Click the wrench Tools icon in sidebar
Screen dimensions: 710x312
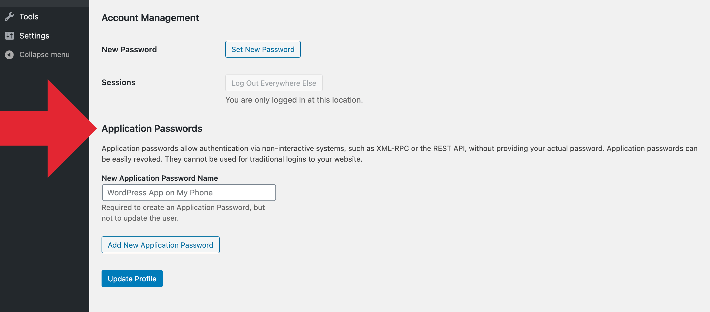tap(9, 16)
